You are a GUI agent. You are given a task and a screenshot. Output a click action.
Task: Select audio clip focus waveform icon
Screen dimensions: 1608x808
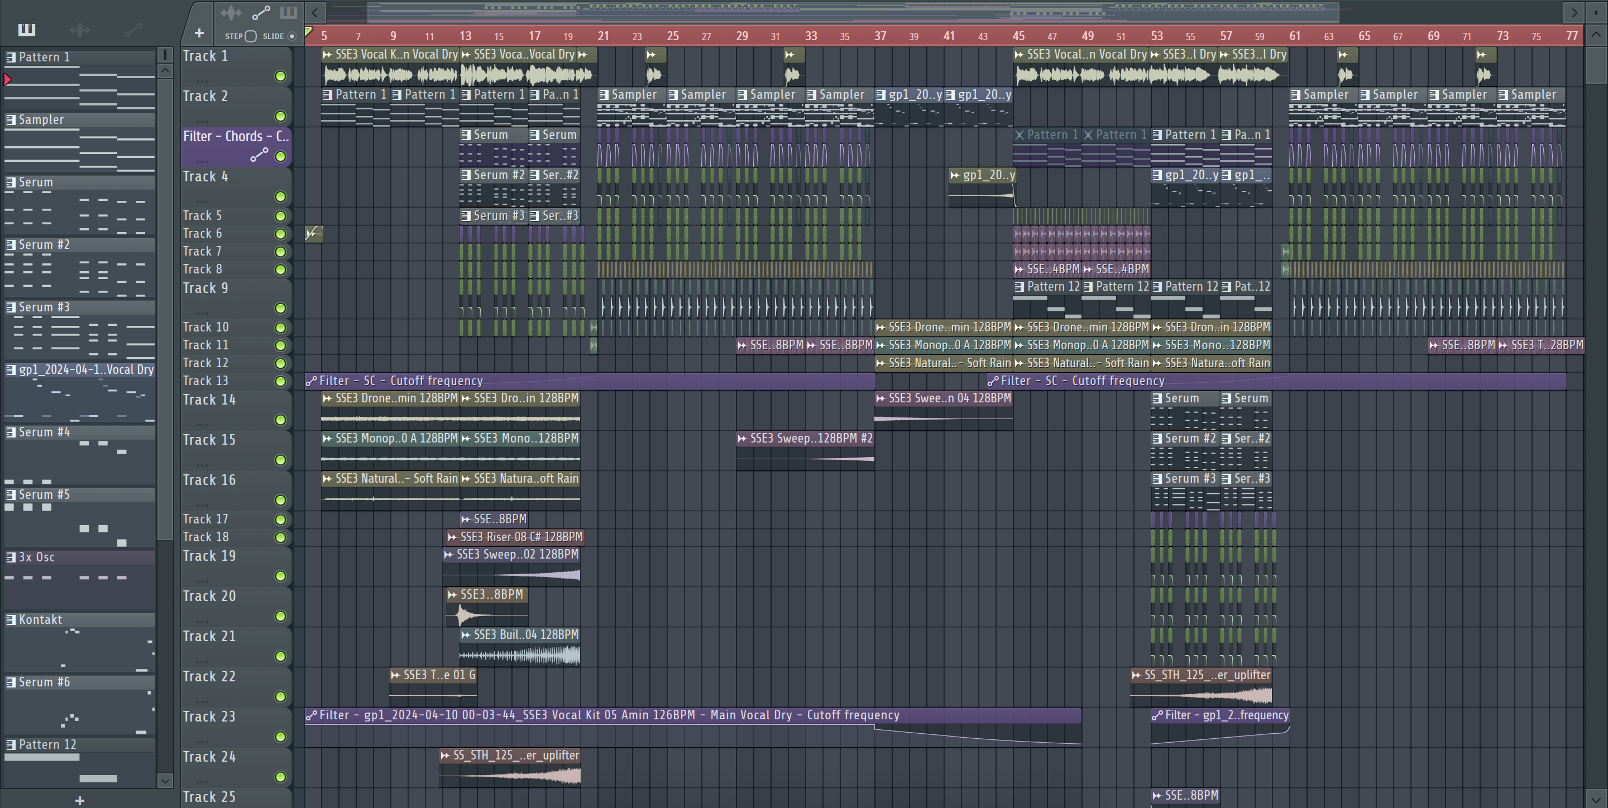pos(231,12)
